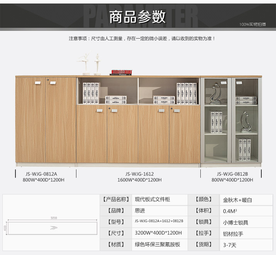Select the 商品参数 header title
276x255 pixels.
click(137, 17)
